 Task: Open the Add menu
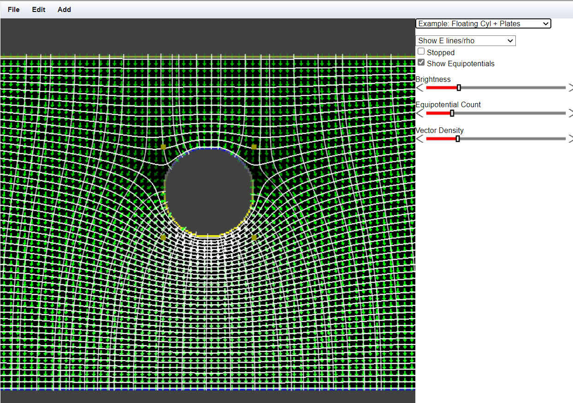point(64,9)
